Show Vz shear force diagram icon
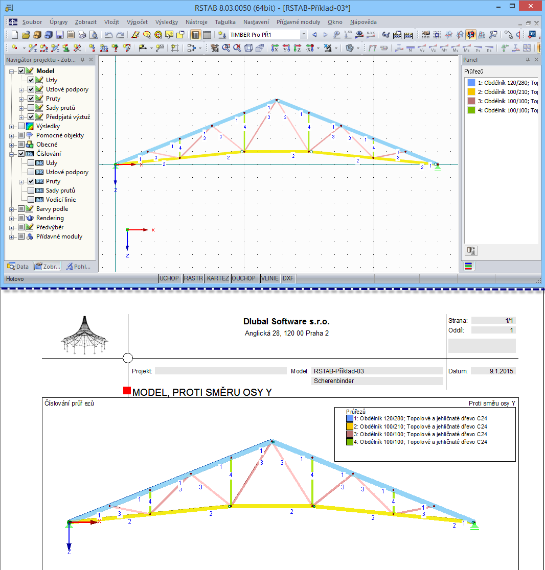 coord(434,48)
